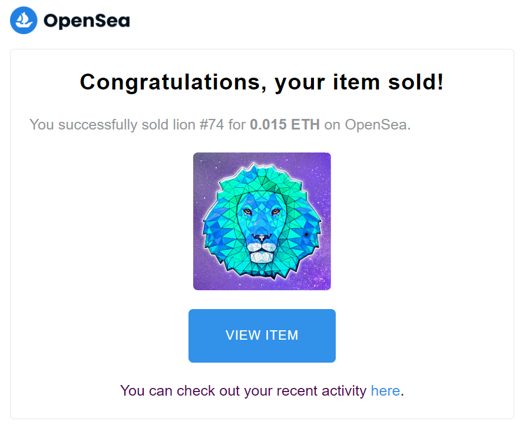Viewport: 526px width, 428px height.
Task: Click the word 'Congratulations' in the heading
Action: (173, 82)
